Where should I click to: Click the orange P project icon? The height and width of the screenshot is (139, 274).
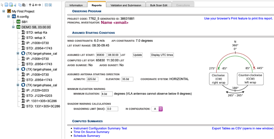(x=9, y=11)
